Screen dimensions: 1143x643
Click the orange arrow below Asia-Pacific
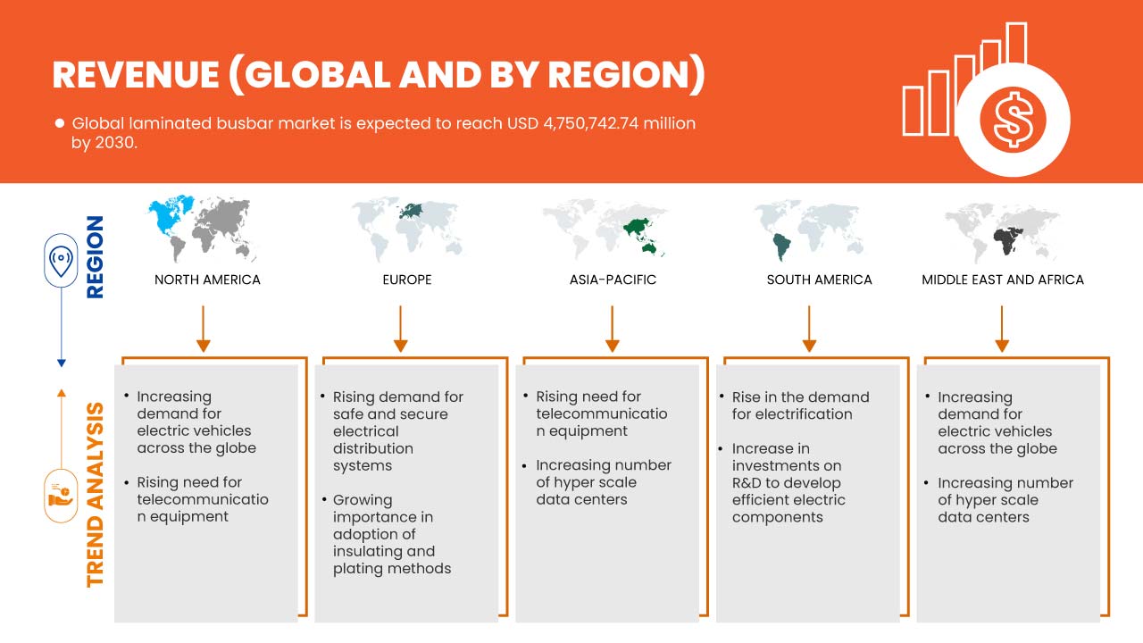click(x=612, y=329)
